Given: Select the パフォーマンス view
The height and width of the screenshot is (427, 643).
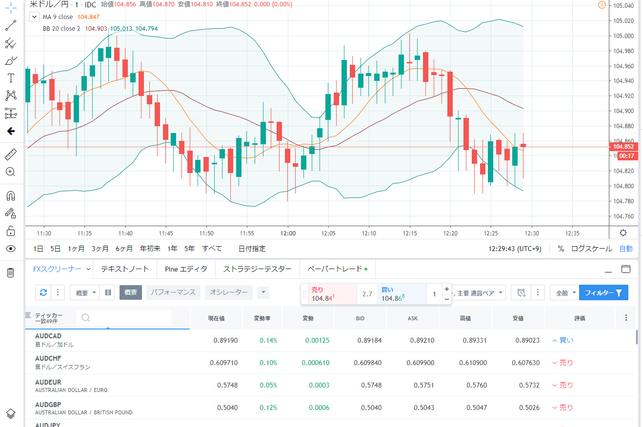Looking at the screenshot, I should tap(173, 292).
